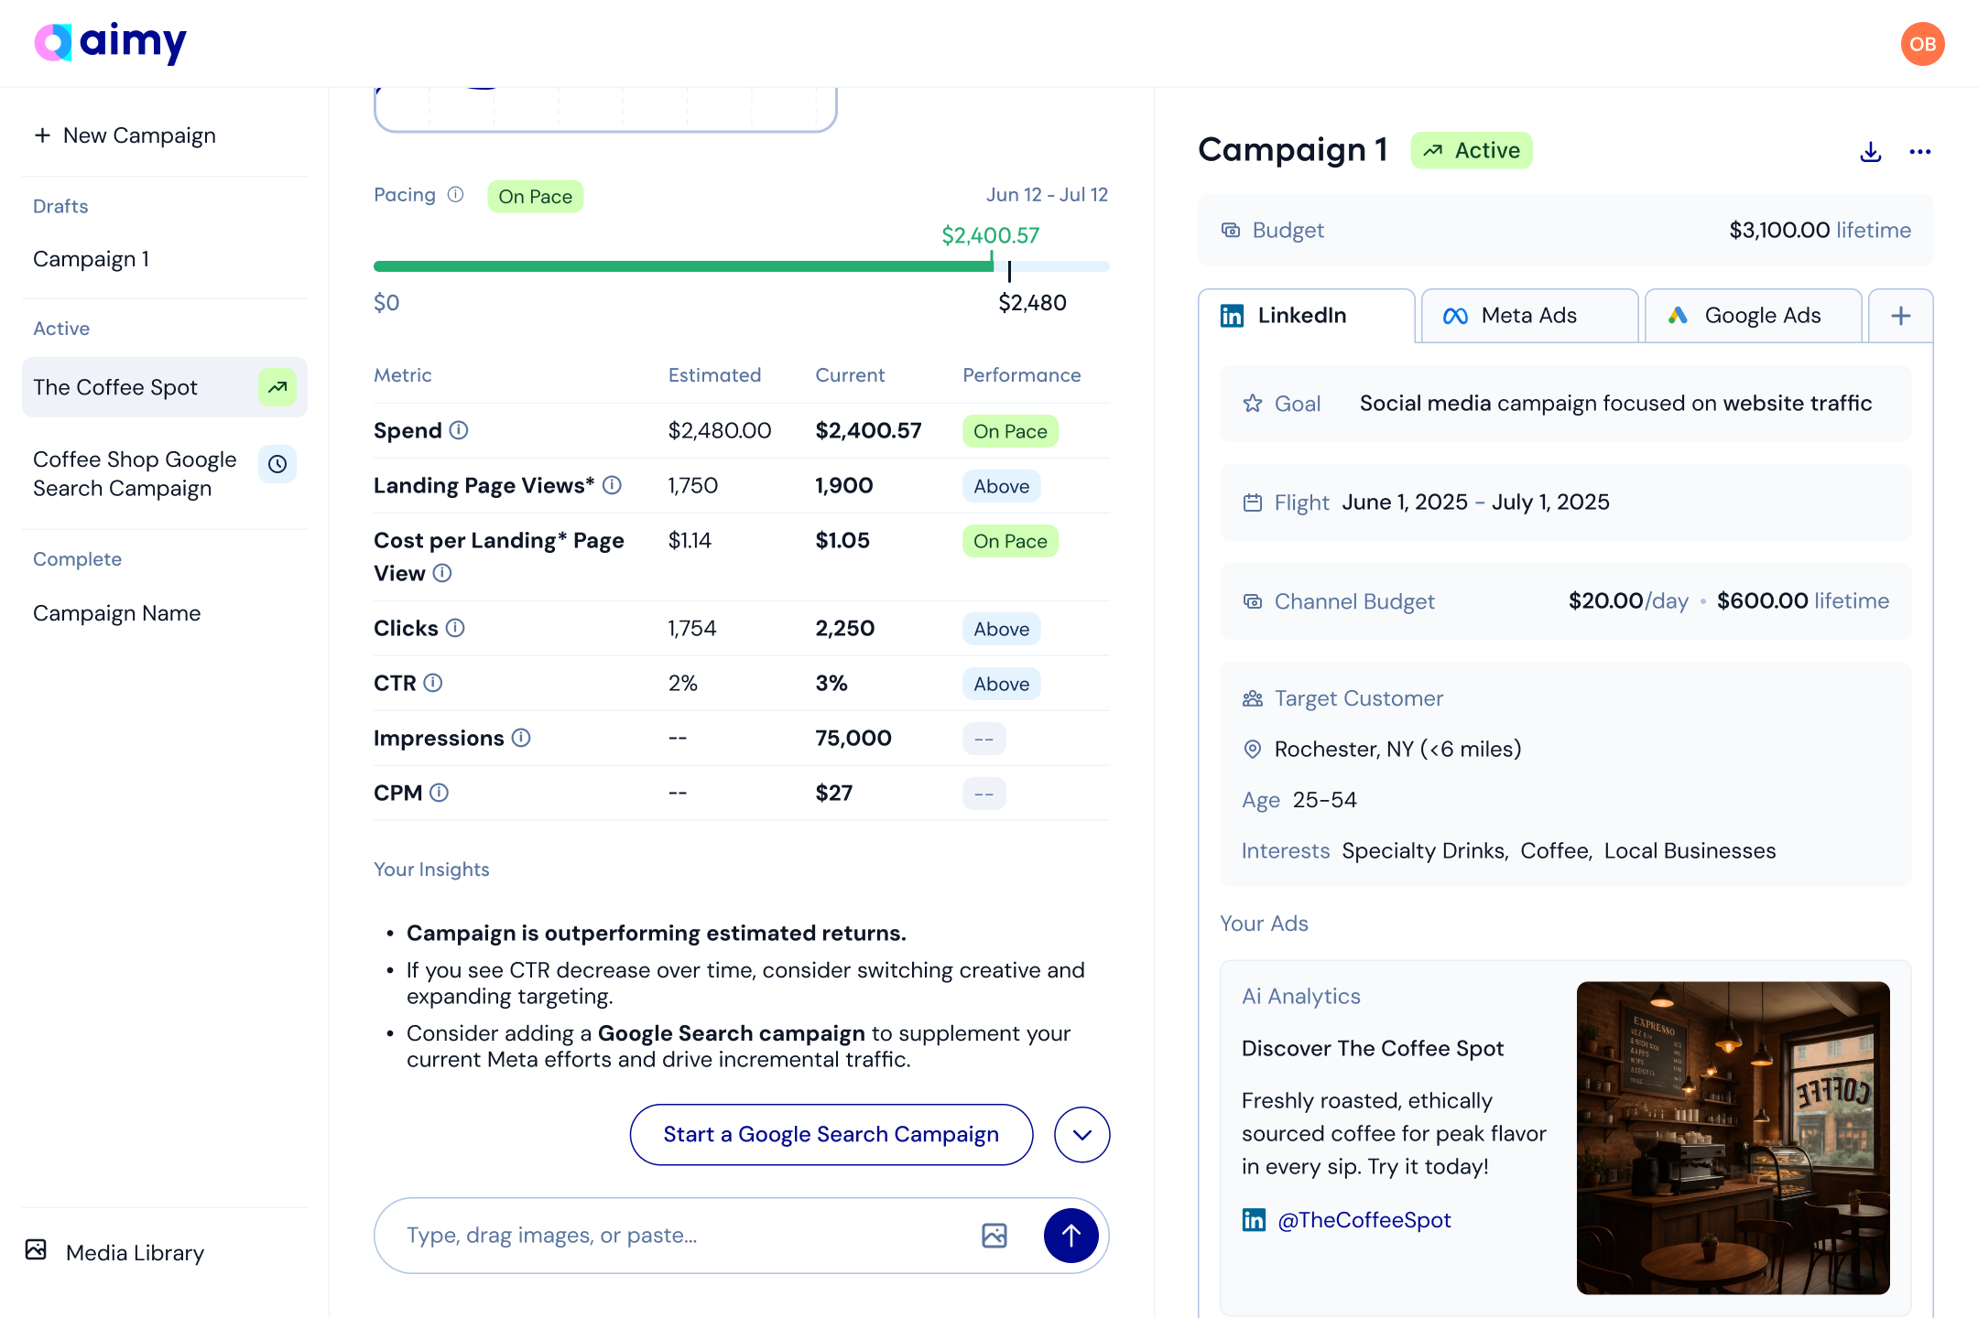This screenshot has height=1318, width=1978.
Task: Click the info icon beside Impressions
Action: (521, 738)
